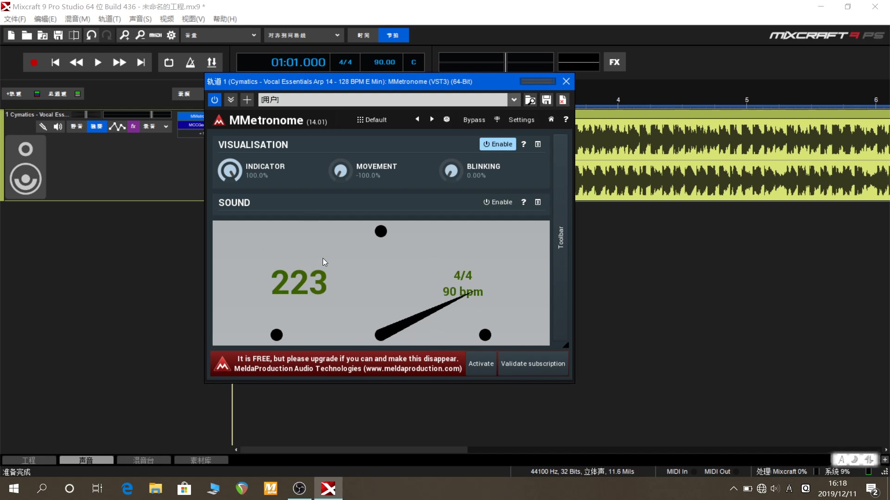Click the zoom in magnifier icon
The image size is (890, 500).
124,35
